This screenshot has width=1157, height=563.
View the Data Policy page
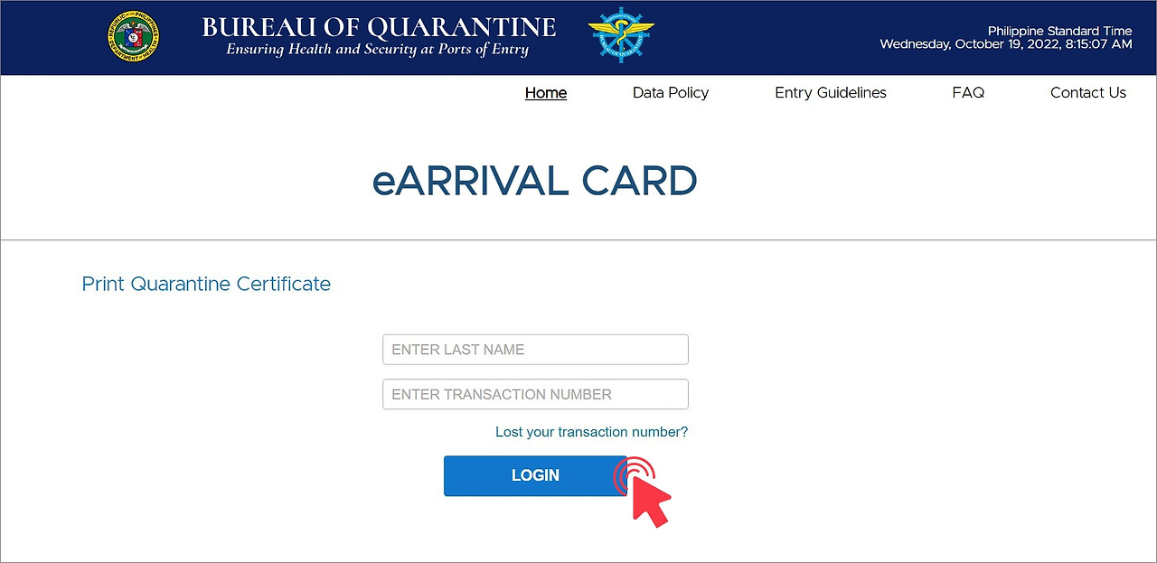pos(670,92)
